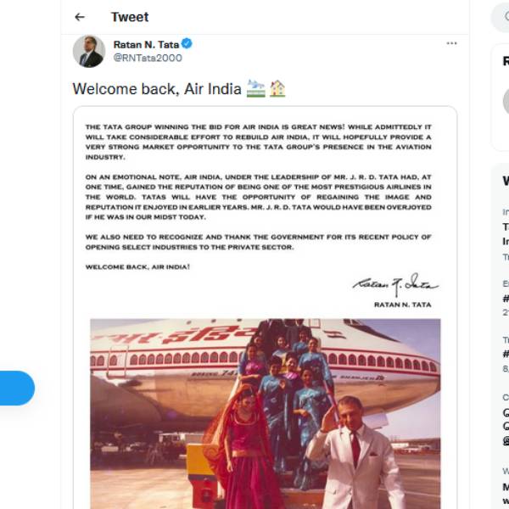Click the airplane emoji in the tweet

click(255, 88)
